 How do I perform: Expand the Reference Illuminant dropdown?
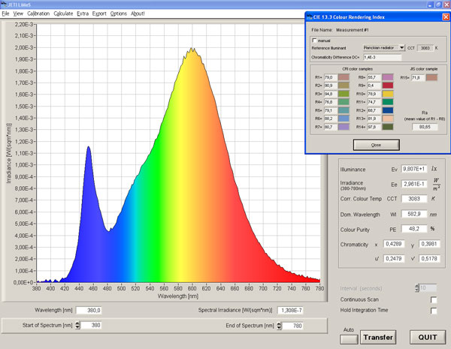coord(401,48)
